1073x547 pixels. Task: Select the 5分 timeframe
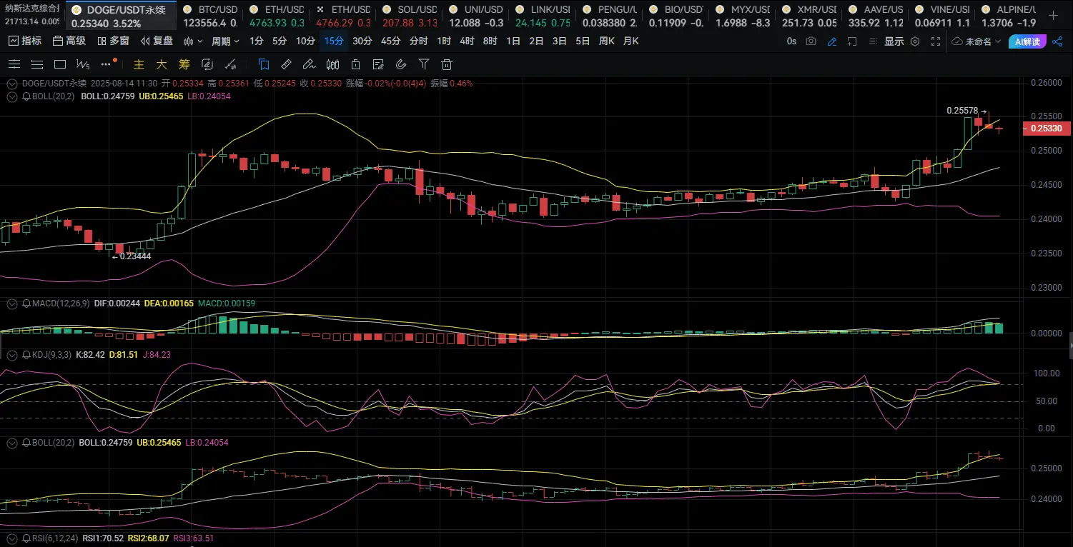(280, 41)
